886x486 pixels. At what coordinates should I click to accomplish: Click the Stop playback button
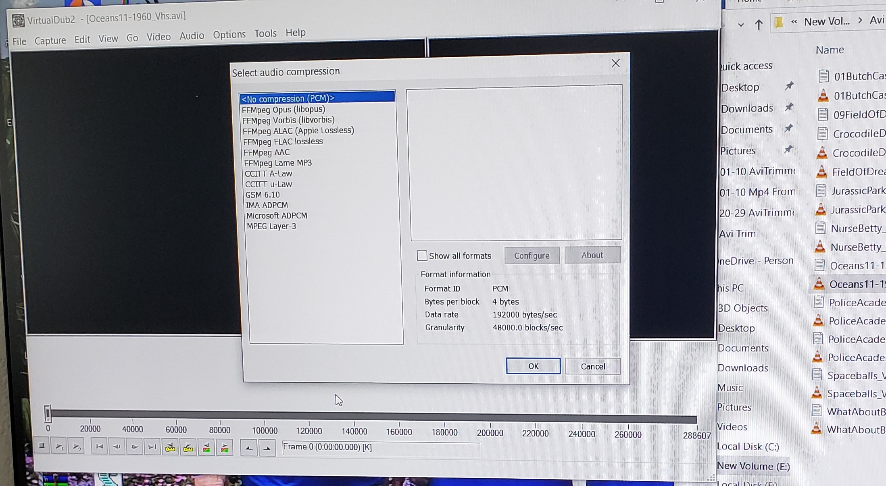point(42,446)
